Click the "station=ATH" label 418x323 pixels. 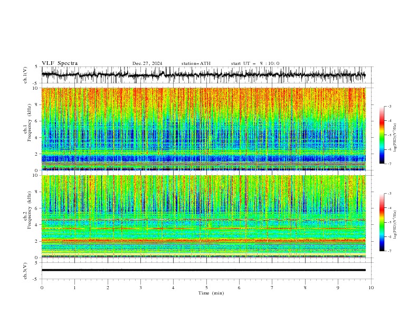tap(196, 63)
